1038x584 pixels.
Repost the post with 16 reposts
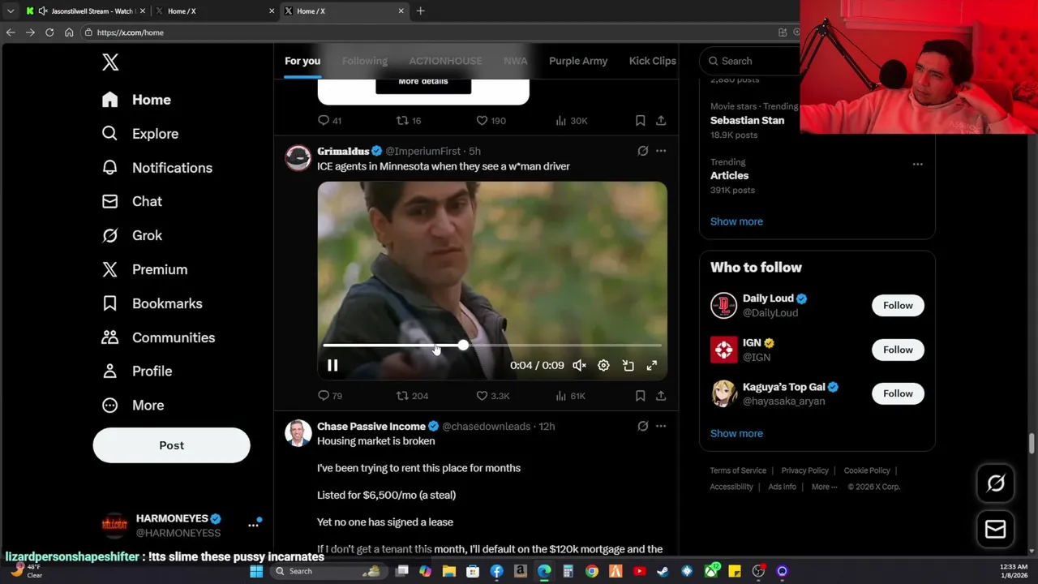click(x=408, y=120)
